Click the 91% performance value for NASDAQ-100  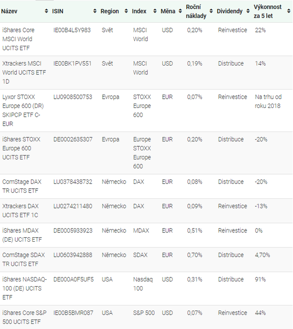260,280
